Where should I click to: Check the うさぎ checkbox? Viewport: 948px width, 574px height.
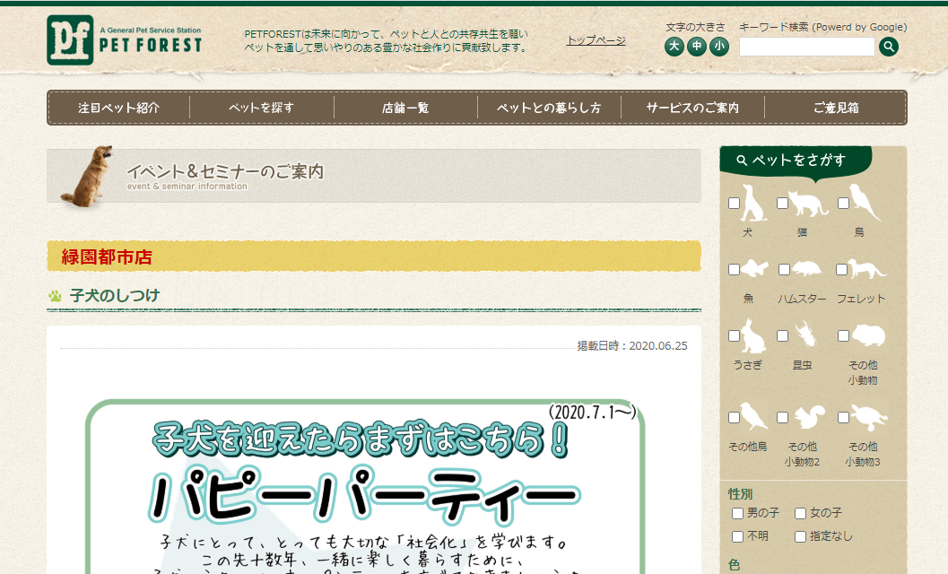click(x=734, y=335)
